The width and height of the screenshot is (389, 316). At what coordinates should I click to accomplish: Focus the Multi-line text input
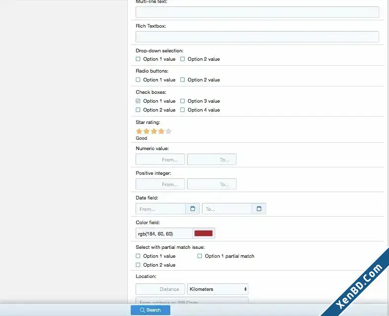click(257, 12)
